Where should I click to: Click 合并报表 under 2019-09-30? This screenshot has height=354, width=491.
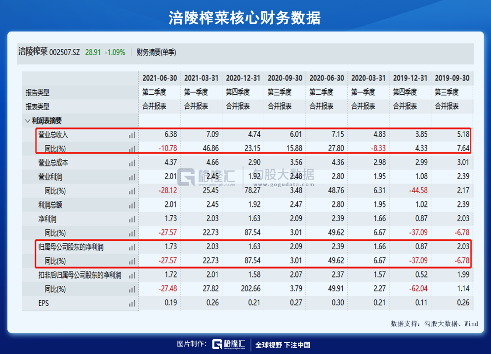[447, 106]
